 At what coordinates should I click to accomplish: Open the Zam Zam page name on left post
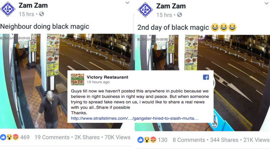[x=33, y=5]
